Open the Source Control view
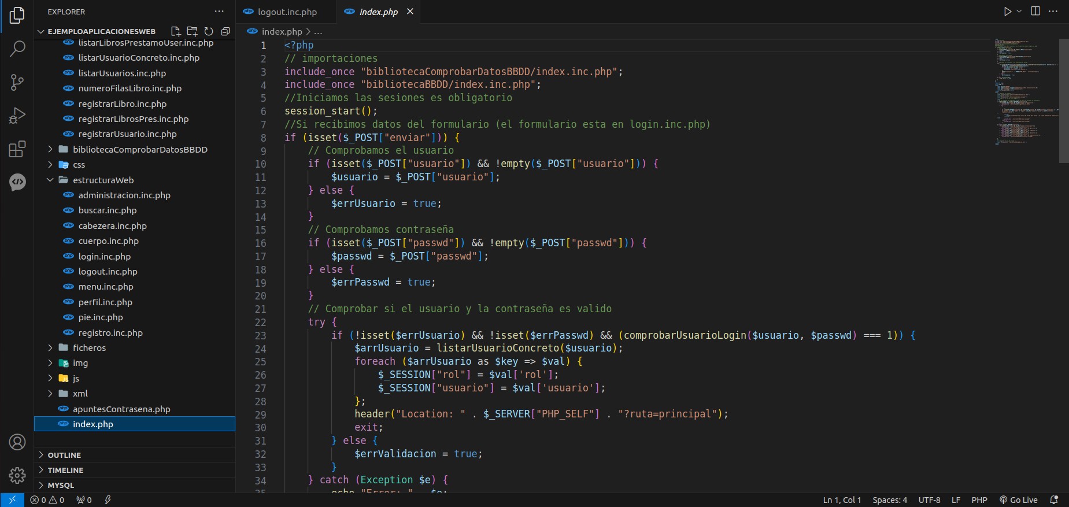 [17, 83]
